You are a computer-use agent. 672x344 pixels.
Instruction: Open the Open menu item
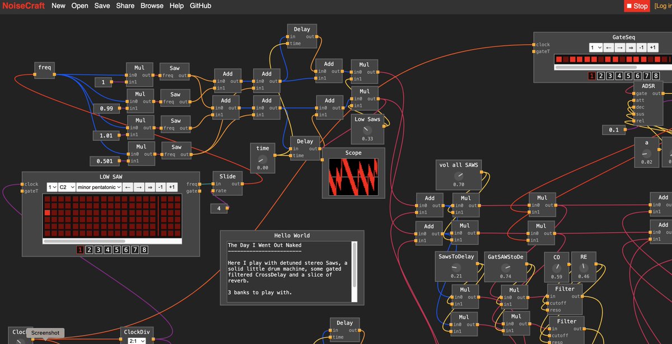(80, 6)
